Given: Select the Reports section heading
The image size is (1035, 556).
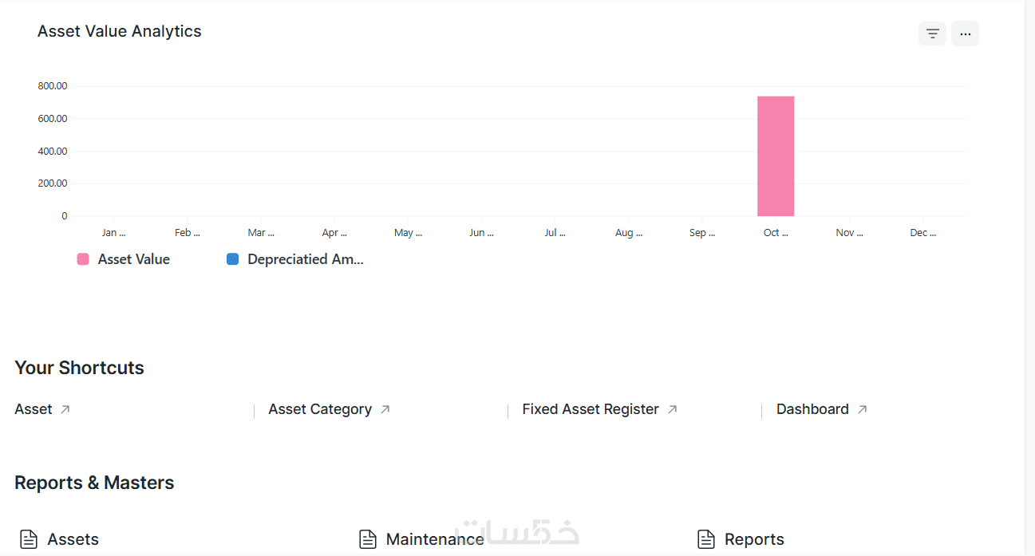Looking at the screenshot, I should 754,539.
